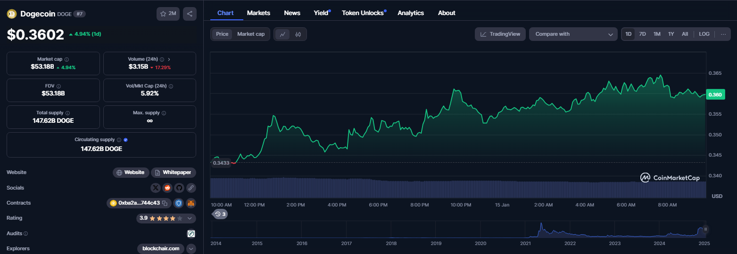Open TradingView chart mode
Viewport: 737px width, 254px height.
(500, 34)
